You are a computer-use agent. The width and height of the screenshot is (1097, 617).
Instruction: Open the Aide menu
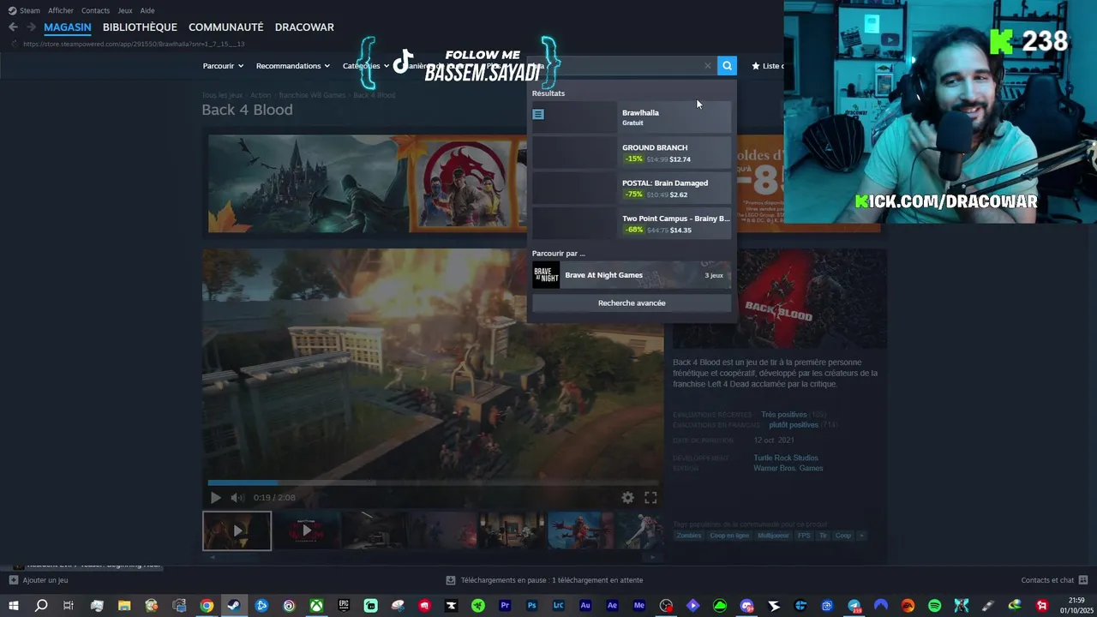click(147, 10)
